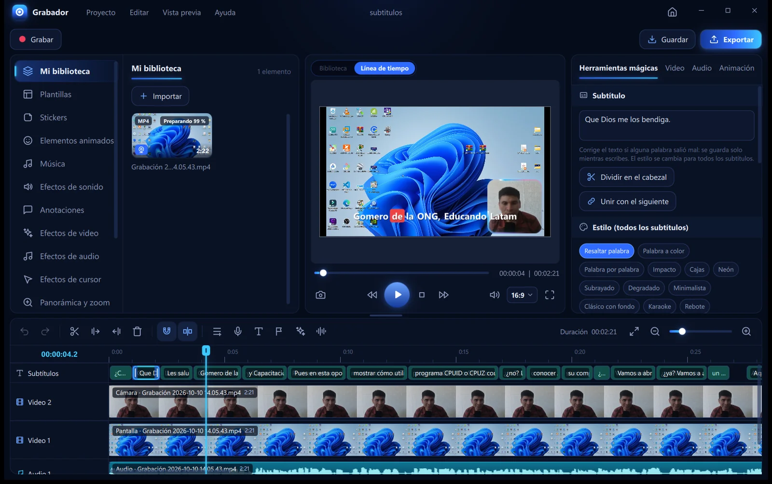Click the timeline zoom slider
The image size is (772, 484).
click(700, 332)
